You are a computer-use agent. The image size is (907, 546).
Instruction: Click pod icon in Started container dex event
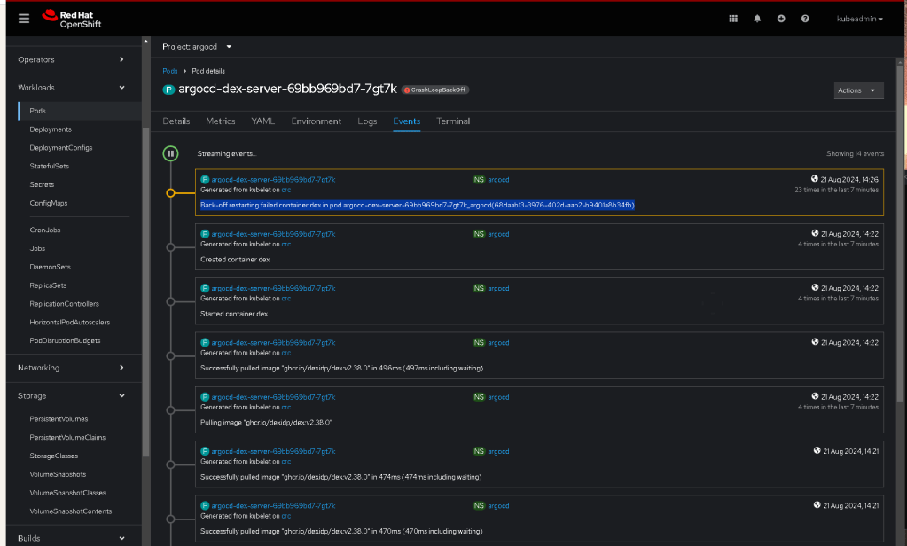[x=205, y=289]
